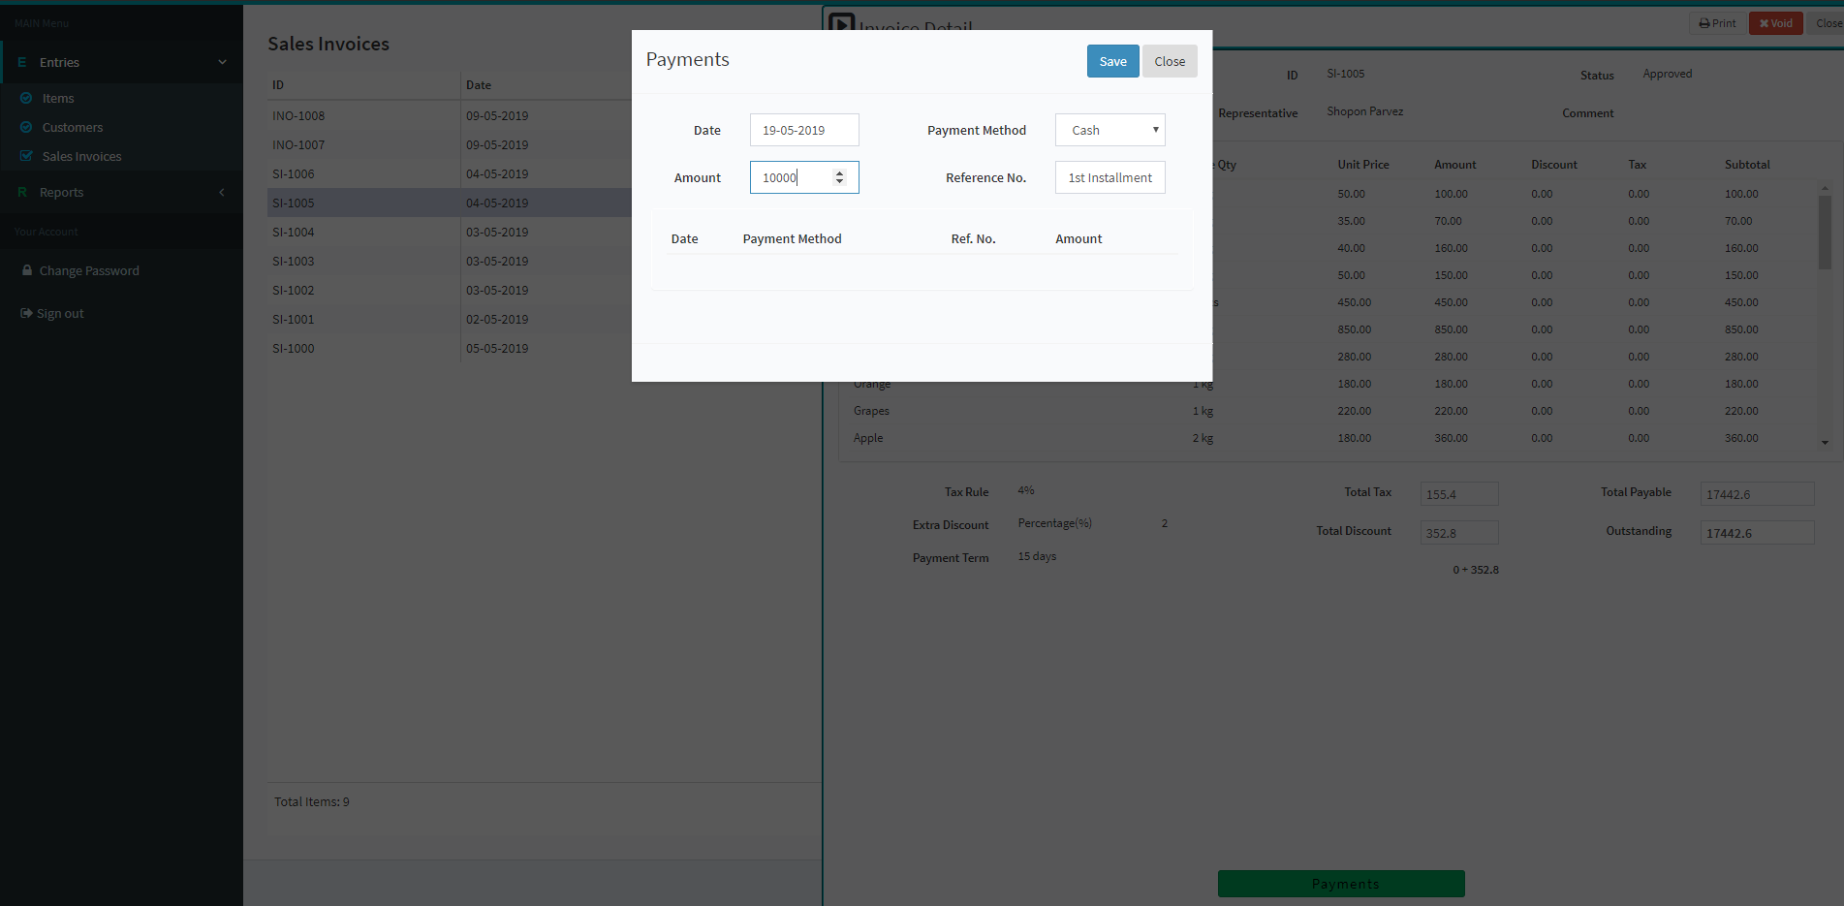Select the Reports icon in the sidebar
The image size is (1844, 906).
[21, 192]
